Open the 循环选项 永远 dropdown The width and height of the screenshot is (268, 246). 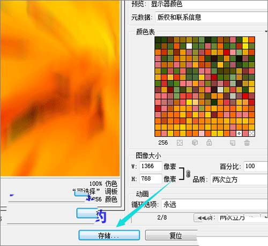214,204
